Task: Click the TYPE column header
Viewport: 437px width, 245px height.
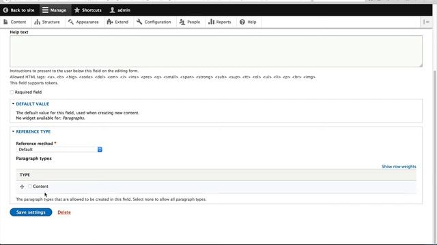Action: click(x=25, y=175)
